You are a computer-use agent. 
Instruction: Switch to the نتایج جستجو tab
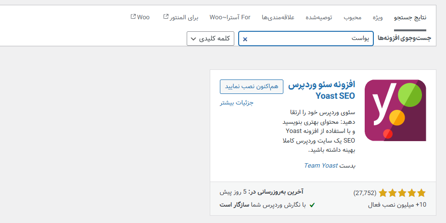pos(410,18)
